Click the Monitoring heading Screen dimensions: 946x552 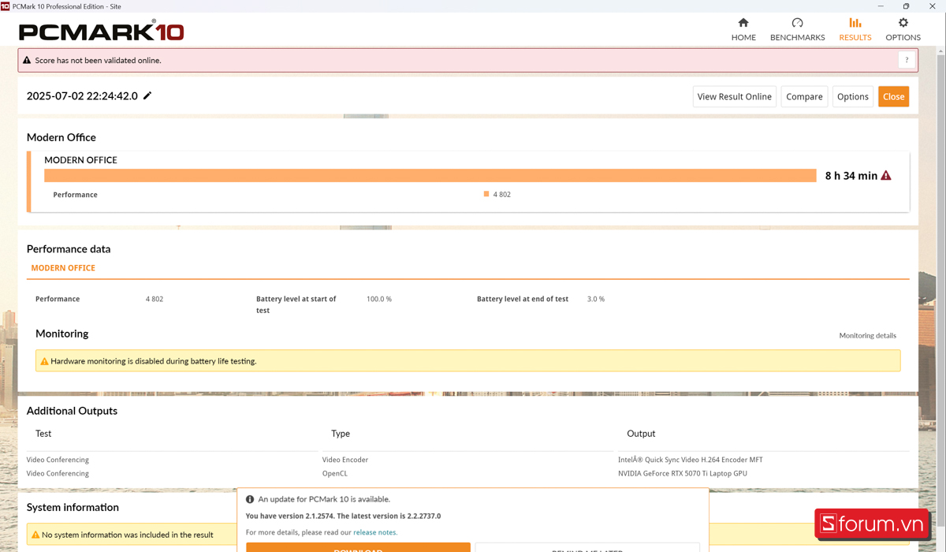61,334
